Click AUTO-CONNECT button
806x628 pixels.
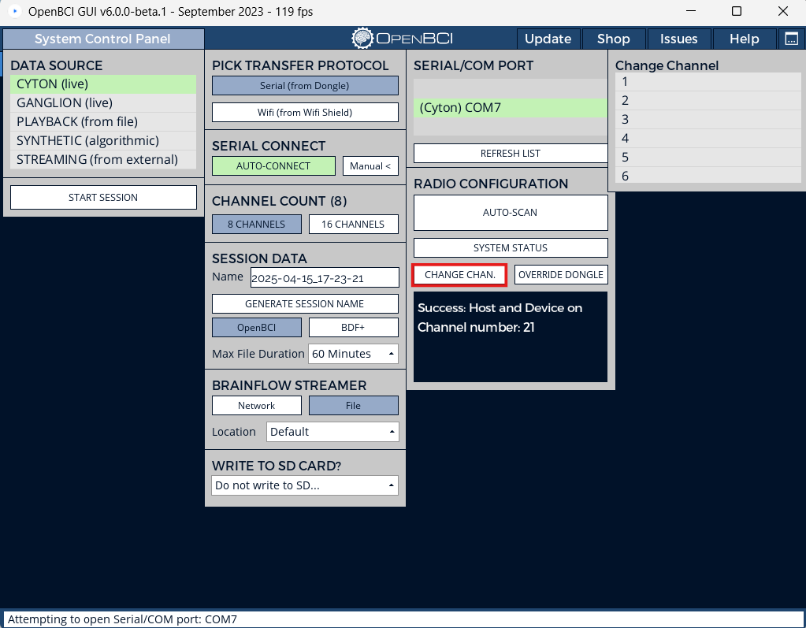273,166
